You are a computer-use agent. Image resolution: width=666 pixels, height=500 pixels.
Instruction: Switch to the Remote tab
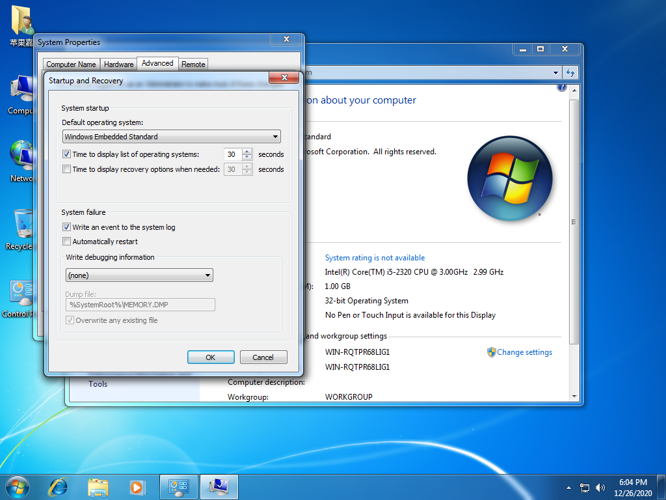193,64
